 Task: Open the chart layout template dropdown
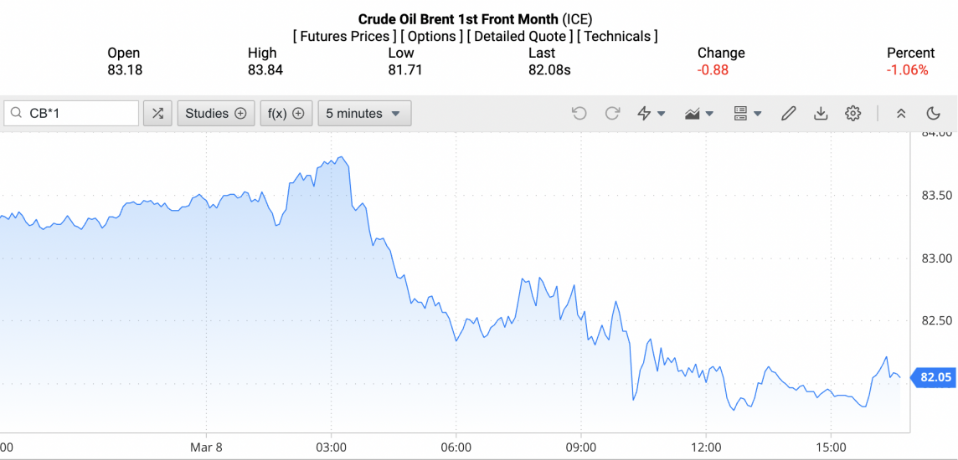747,114
